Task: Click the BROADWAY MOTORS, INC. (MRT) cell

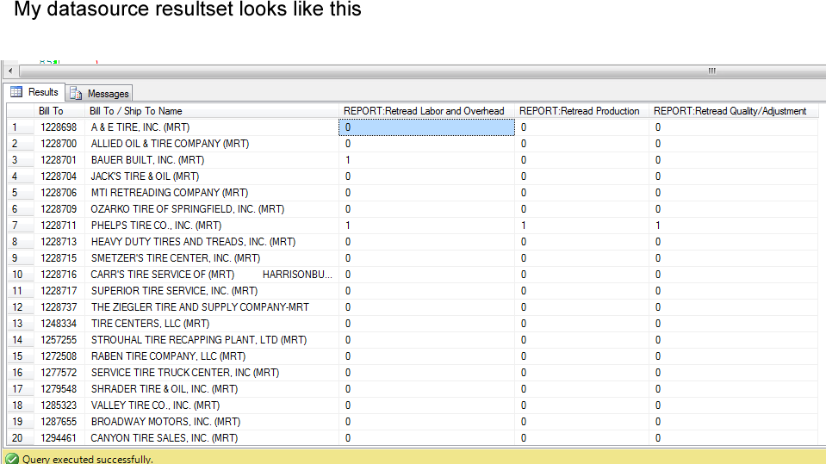Action: (212, 421)
